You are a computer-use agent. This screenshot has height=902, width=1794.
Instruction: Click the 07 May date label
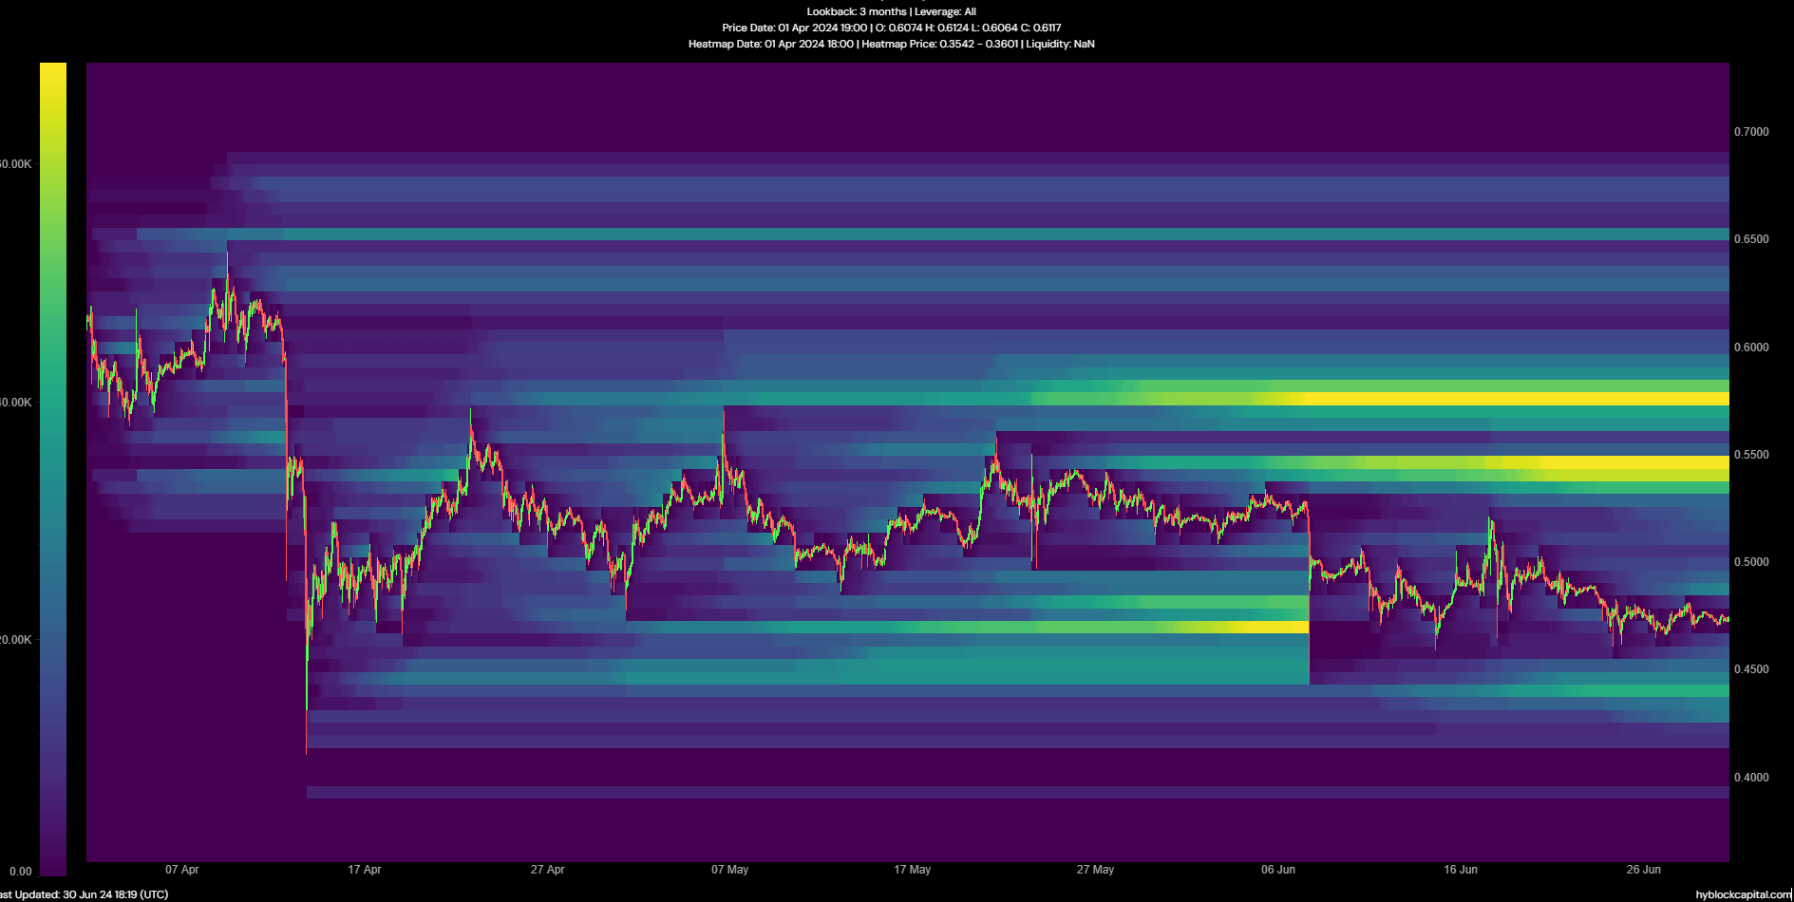(x=729, y=870)
